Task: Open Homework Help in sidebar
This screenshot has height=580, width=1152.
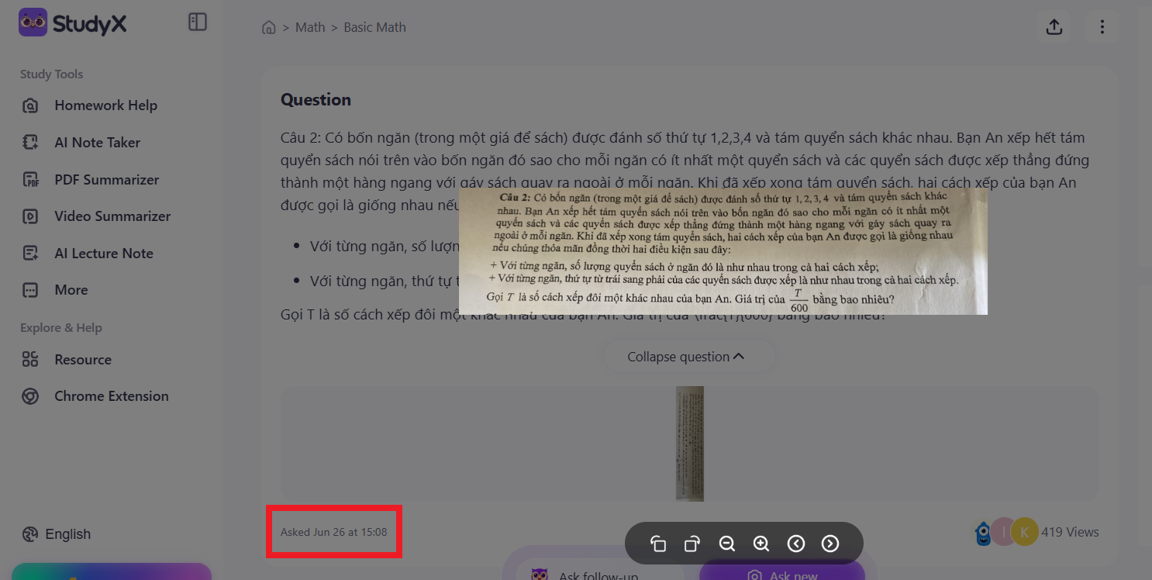Action: 105,105
